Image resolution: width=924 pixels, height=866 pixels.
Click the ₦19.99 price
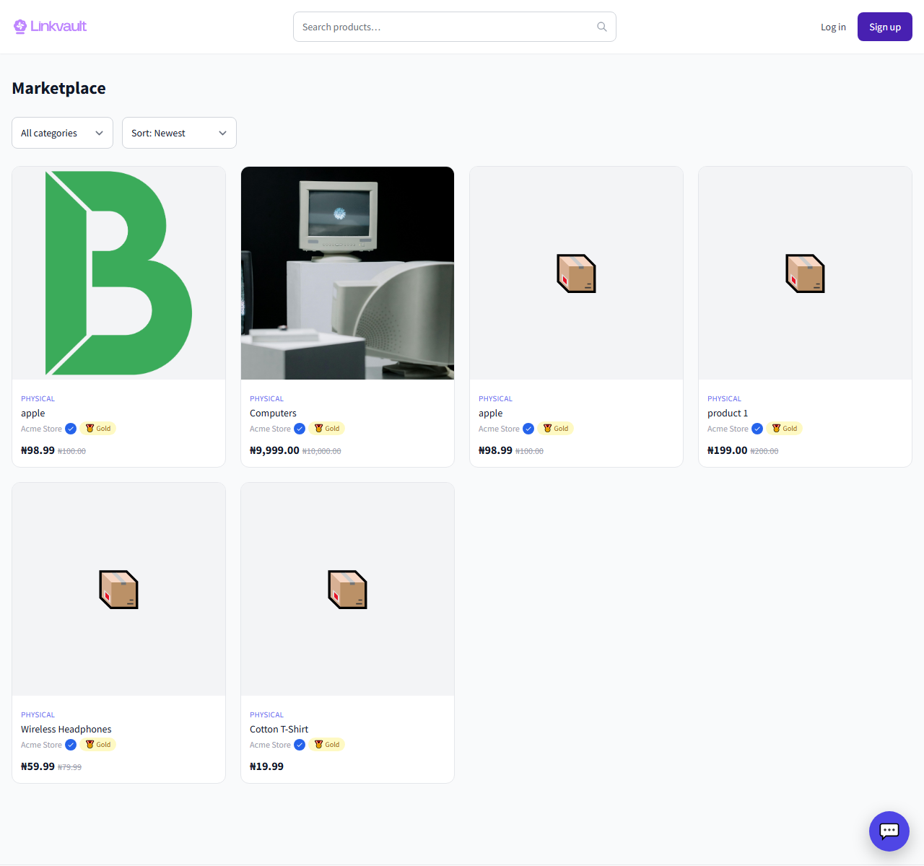266,766
